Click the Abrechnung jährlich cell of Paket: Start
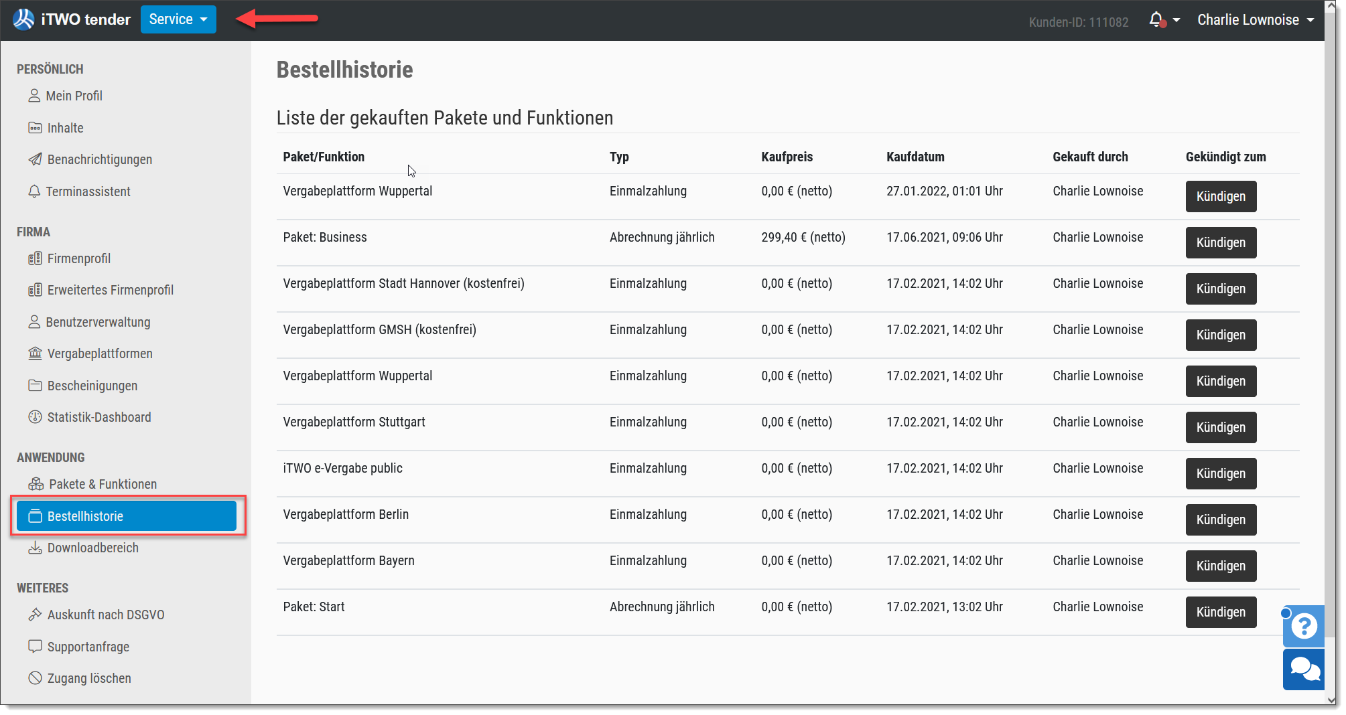This screenshot has width=1346, height=715. pos(662,607)
